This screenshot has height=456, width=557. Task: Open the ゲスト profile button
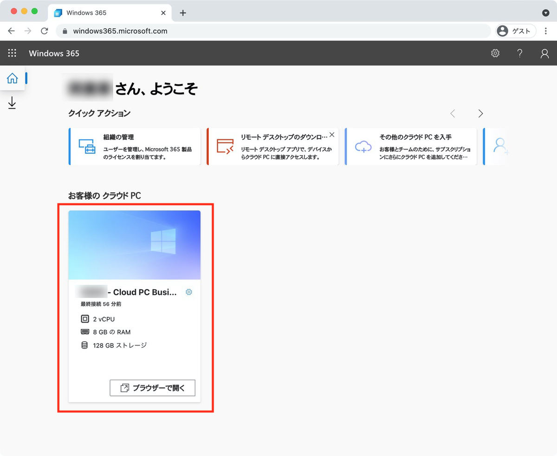point(516,31)
